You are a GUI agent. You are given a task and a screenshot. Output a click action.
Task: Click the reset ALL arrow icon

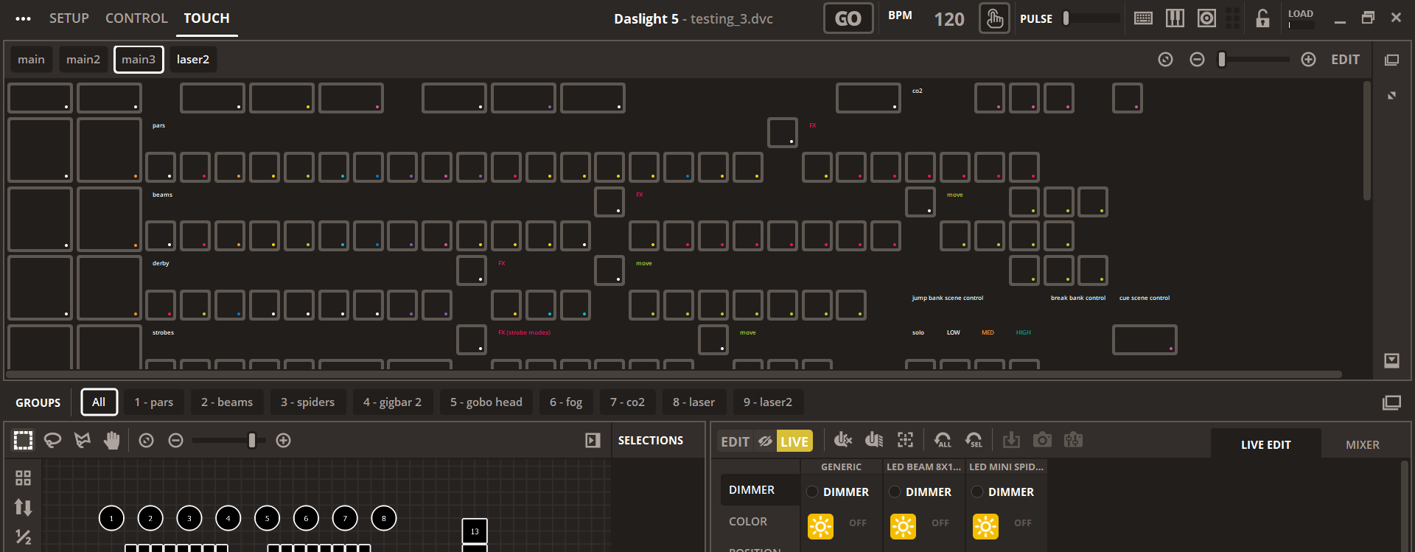coord(943,440)
